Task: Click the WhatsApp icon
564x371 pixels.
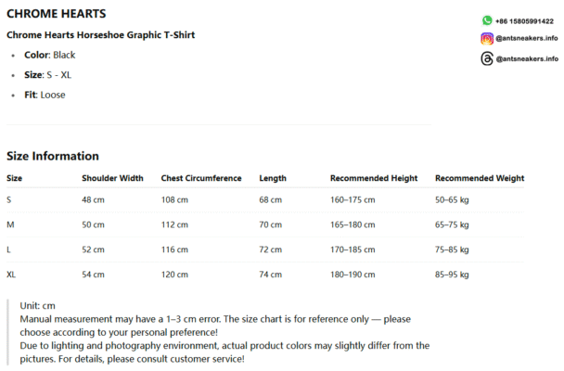Action: (x=487, y=20)
